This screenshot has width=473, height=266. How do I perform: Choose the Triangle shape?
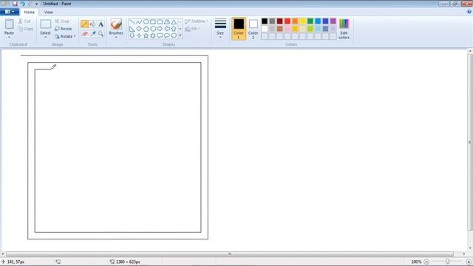tap(174, 22)
